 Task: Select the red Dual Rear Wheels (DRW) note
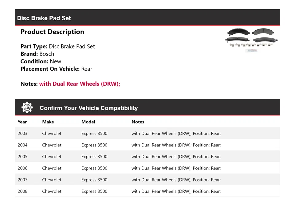coord(80,84)
